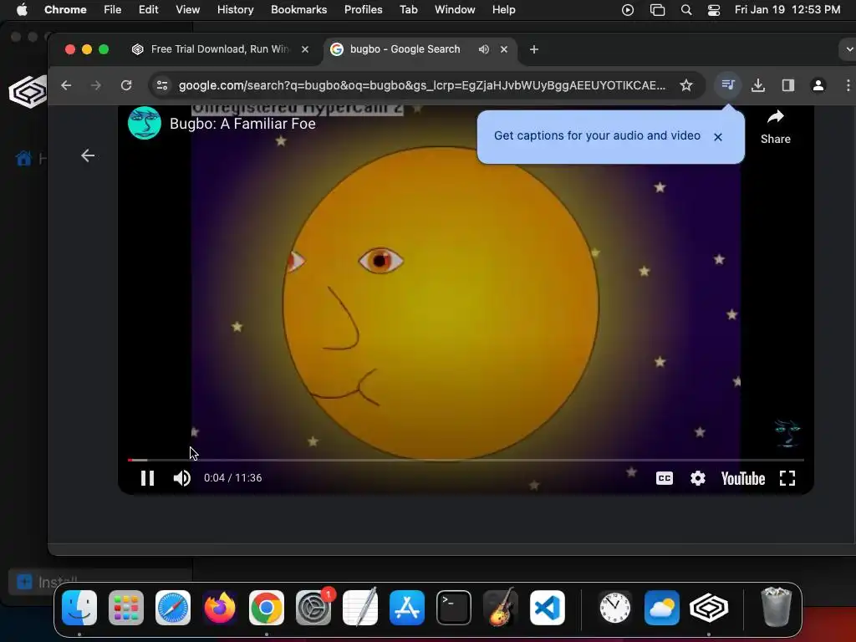Select the bugbo - Google Search tab
The height and width of the screenshot is (642, 856).
(x=405, y=49)
